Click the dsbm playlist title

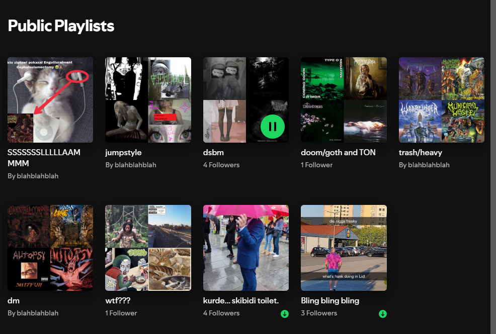click(x=213, y=152)
